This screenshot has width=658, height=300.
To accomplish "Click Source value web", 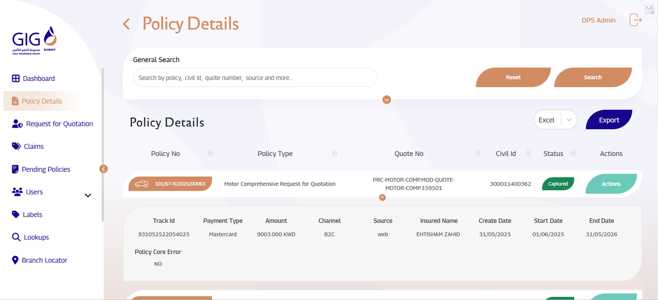I will pos(382,234).
